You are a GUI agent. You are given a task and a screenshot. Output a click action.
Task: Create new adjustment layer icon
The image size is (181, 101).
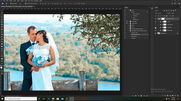tap(170, 96)
